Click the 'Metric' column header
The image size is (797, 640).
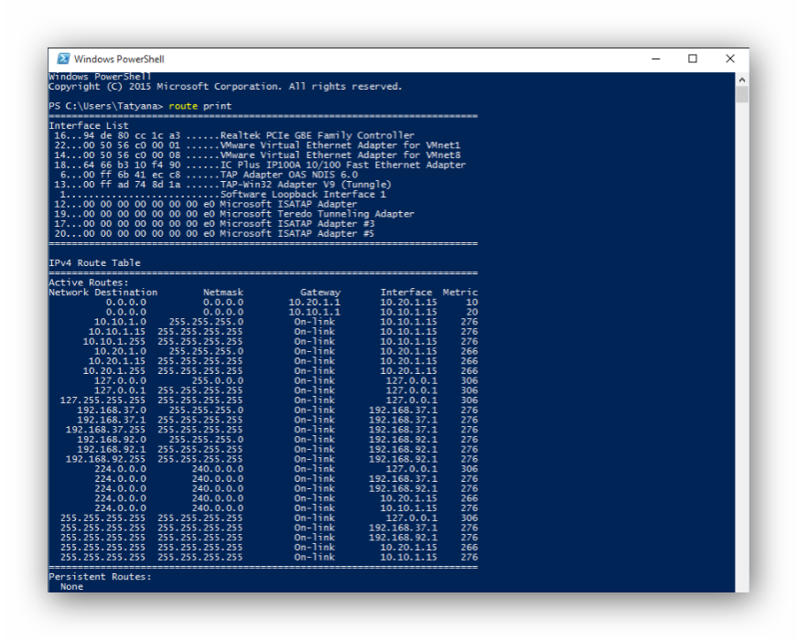460,293
